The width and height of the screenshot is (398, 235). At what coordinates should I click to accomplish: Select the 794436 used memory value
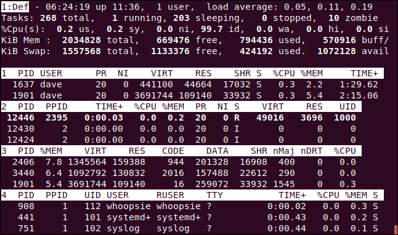256,40
